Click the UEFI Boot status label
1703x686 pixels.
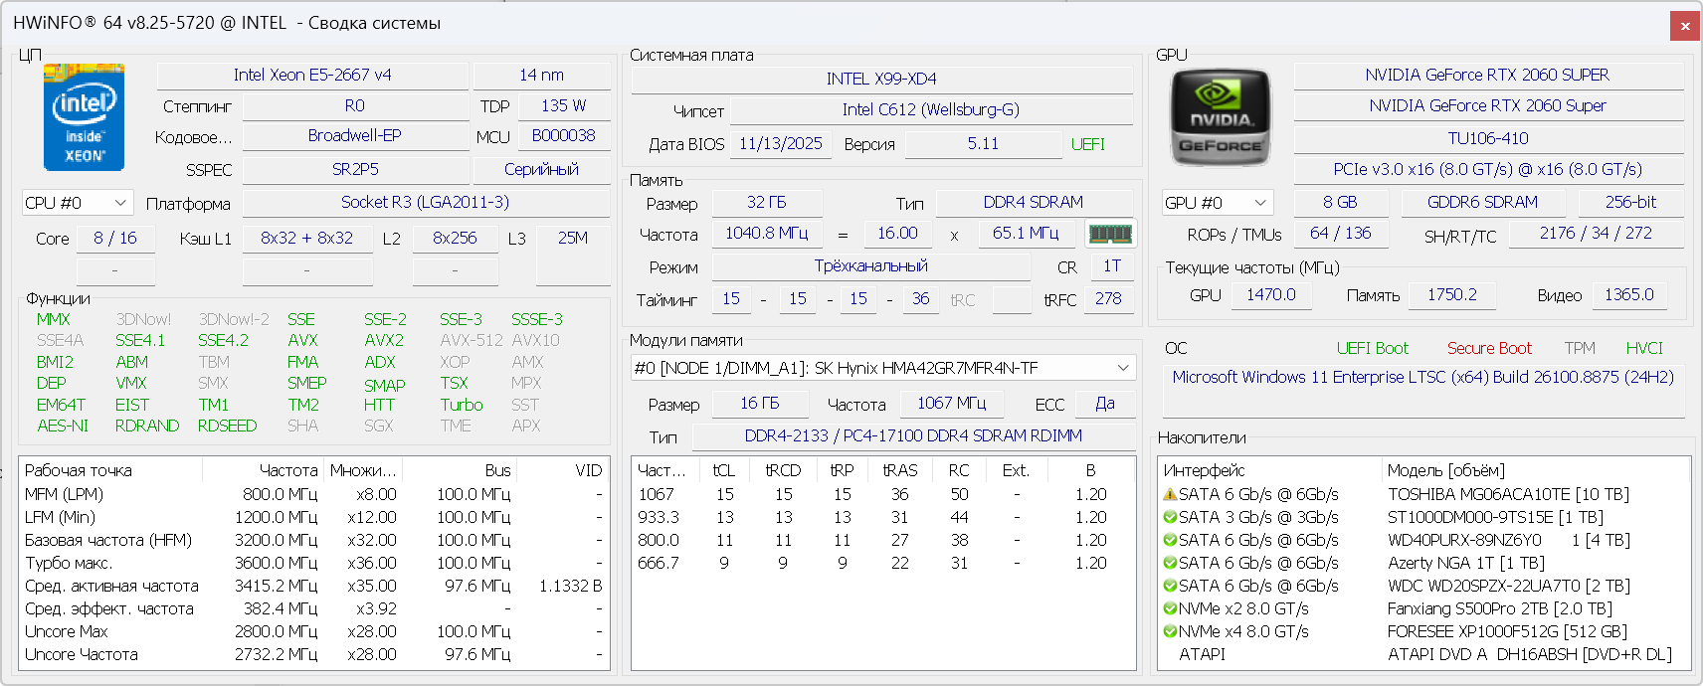pos(1372,348)
